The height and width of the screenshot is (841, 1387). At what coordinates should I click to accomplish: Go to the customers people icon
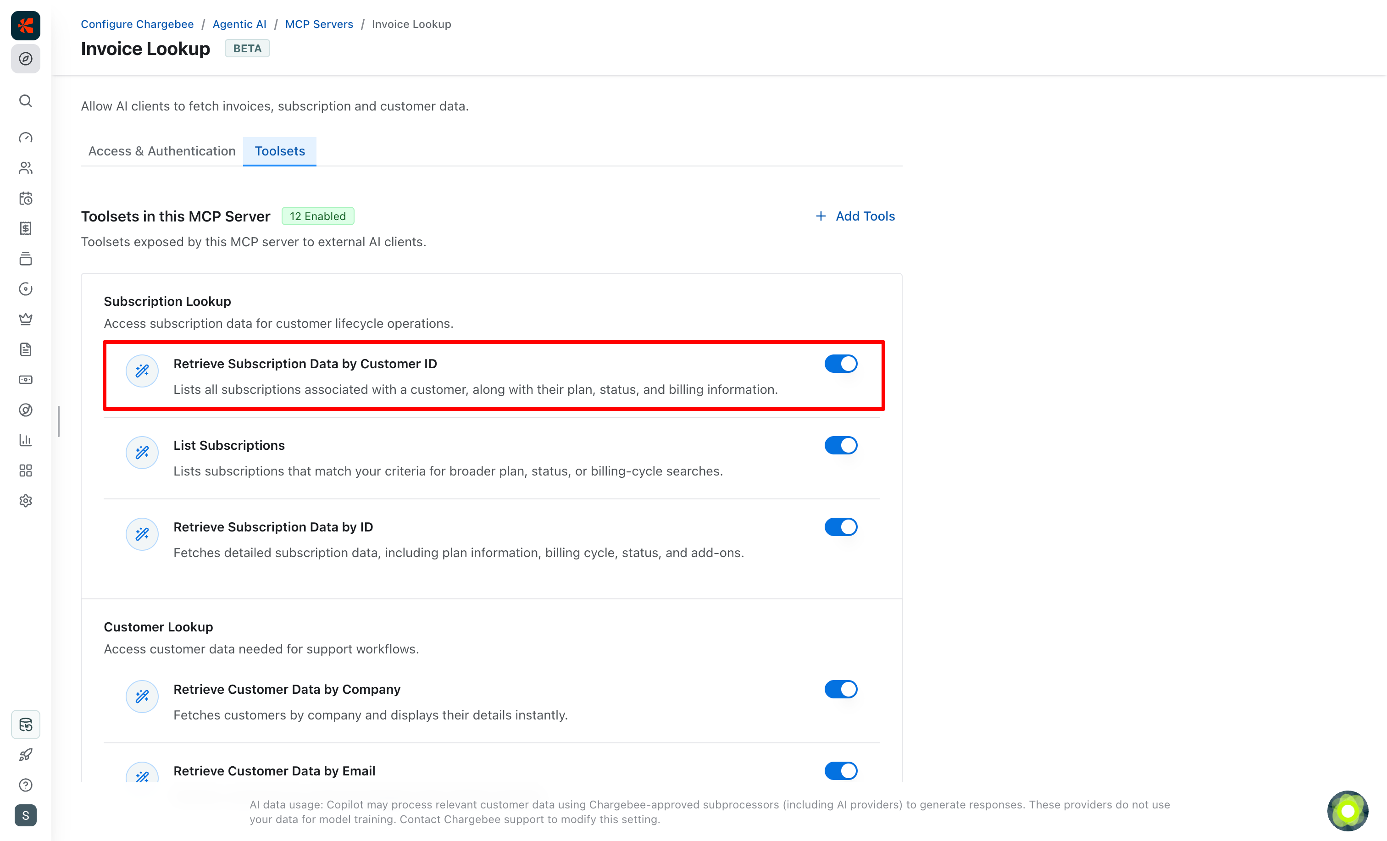(25, 168)
